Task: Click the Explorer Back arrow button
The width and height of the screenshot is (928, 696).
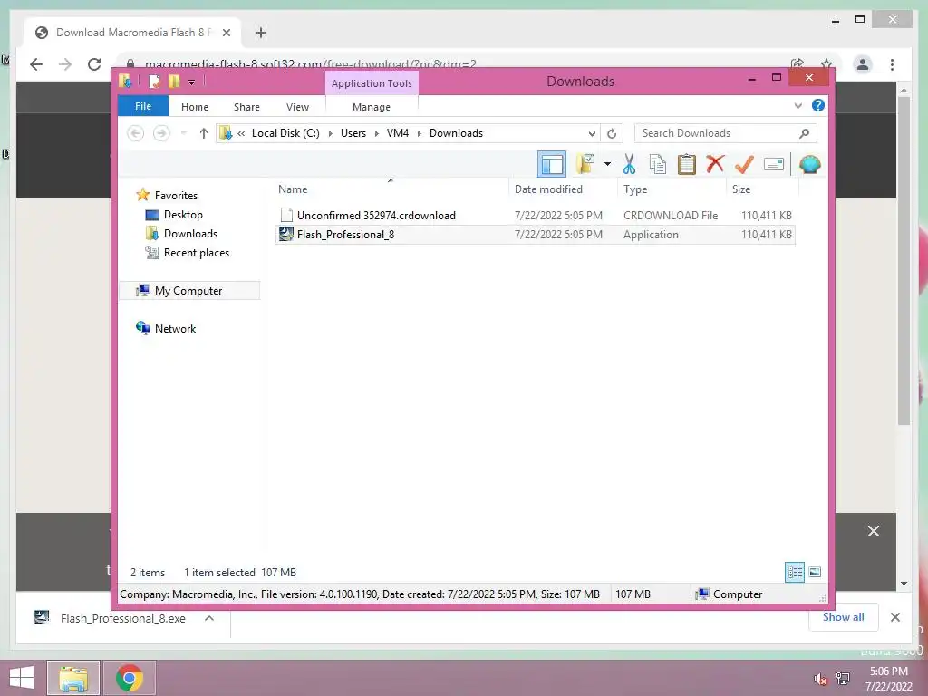Action: pos(136,133)
